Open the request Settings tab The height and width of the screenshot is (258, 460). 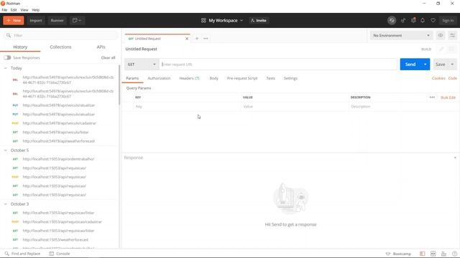[290, 78]
